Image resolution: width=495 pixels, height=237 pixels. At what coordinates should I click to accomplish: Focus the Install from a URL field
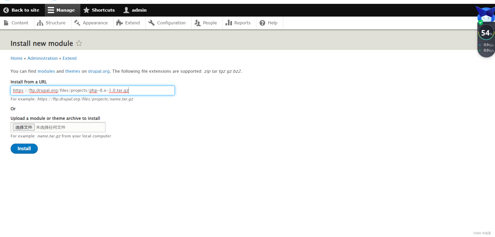[x=93, y=90]
